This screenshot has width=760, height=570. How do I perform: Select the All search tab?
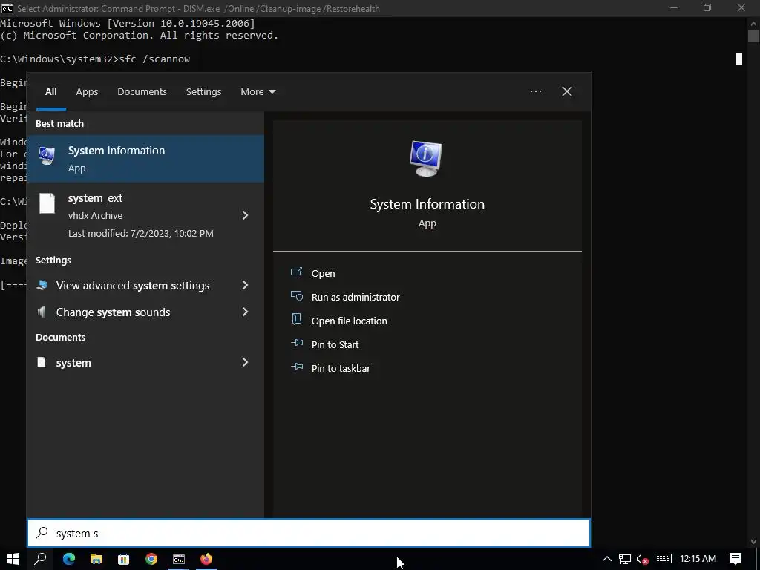pyautogui.click(x=51, y=91)
